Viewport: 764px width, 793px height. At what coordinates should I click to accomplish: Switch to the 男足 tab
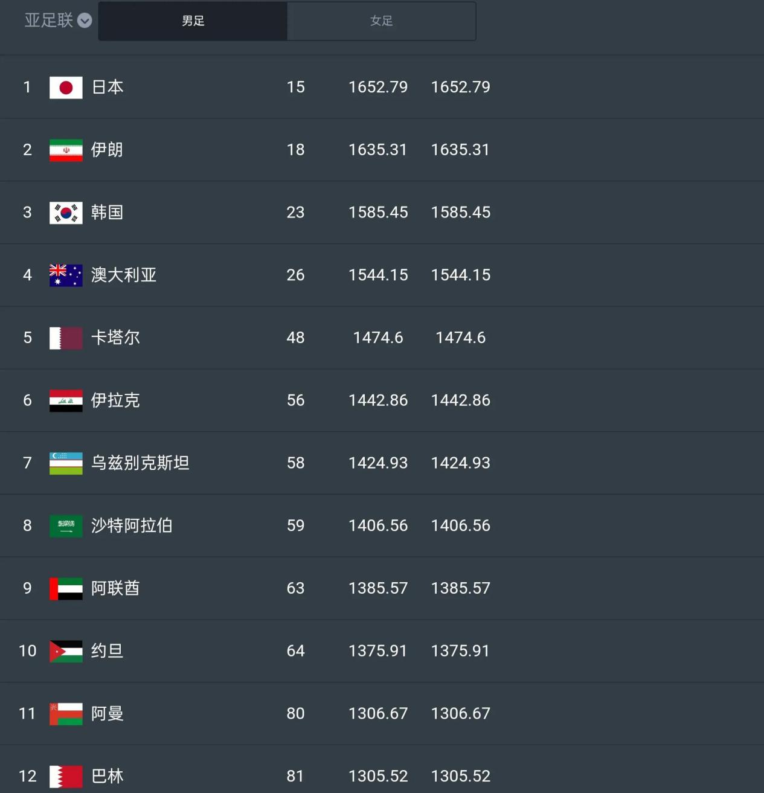(193, 21)
